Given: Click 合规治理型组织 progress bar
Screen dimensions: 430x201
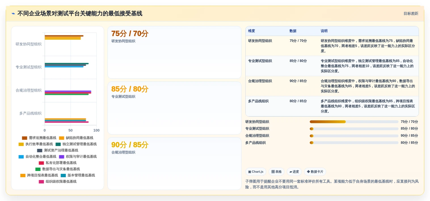Looking at the screenshot, I should point(354,136).
